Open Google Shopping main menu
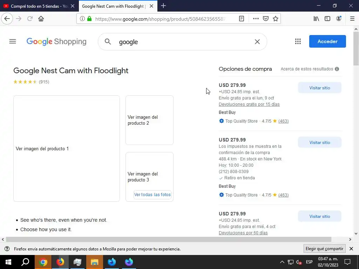The height and width of the screenshot is (269, 359). (x=13, y=41)
